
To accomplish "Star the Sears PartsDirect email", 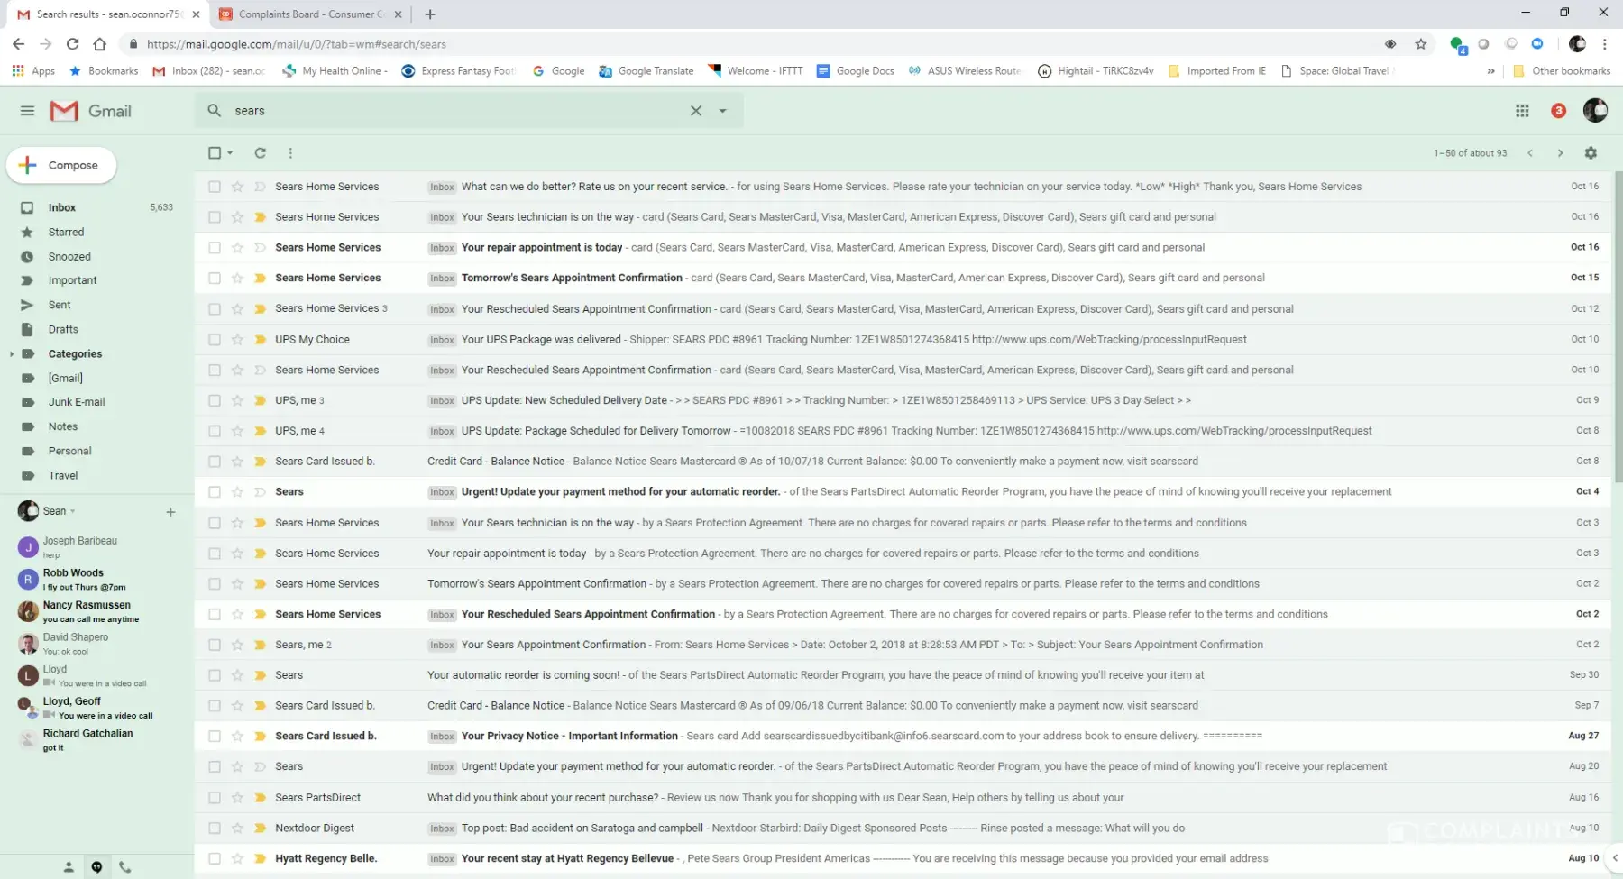I will click(237, 797).
